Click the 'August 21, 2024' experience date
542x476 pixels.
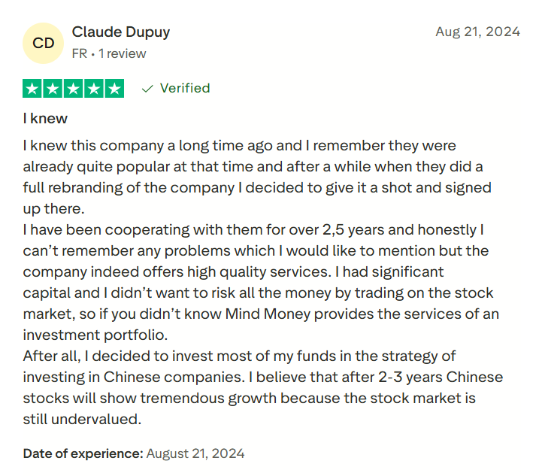[x=195, y=453]
